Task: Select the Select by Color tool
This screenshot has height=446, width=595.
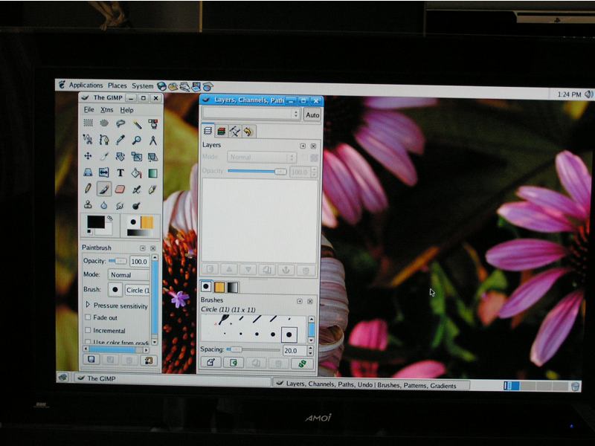Action: click(x=153, y=124)
